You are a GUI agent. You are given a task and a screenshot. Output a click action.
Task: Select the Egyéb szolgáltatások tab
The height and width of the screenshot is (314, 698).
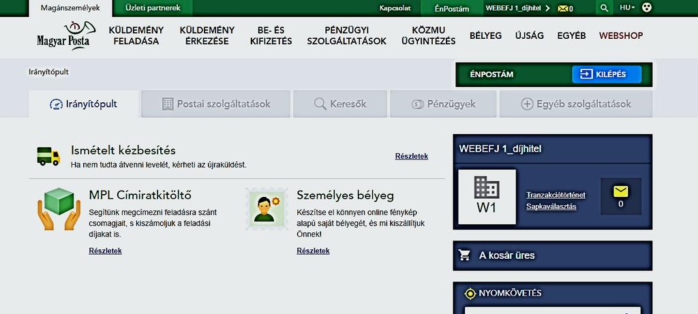[x=576, y=104]
